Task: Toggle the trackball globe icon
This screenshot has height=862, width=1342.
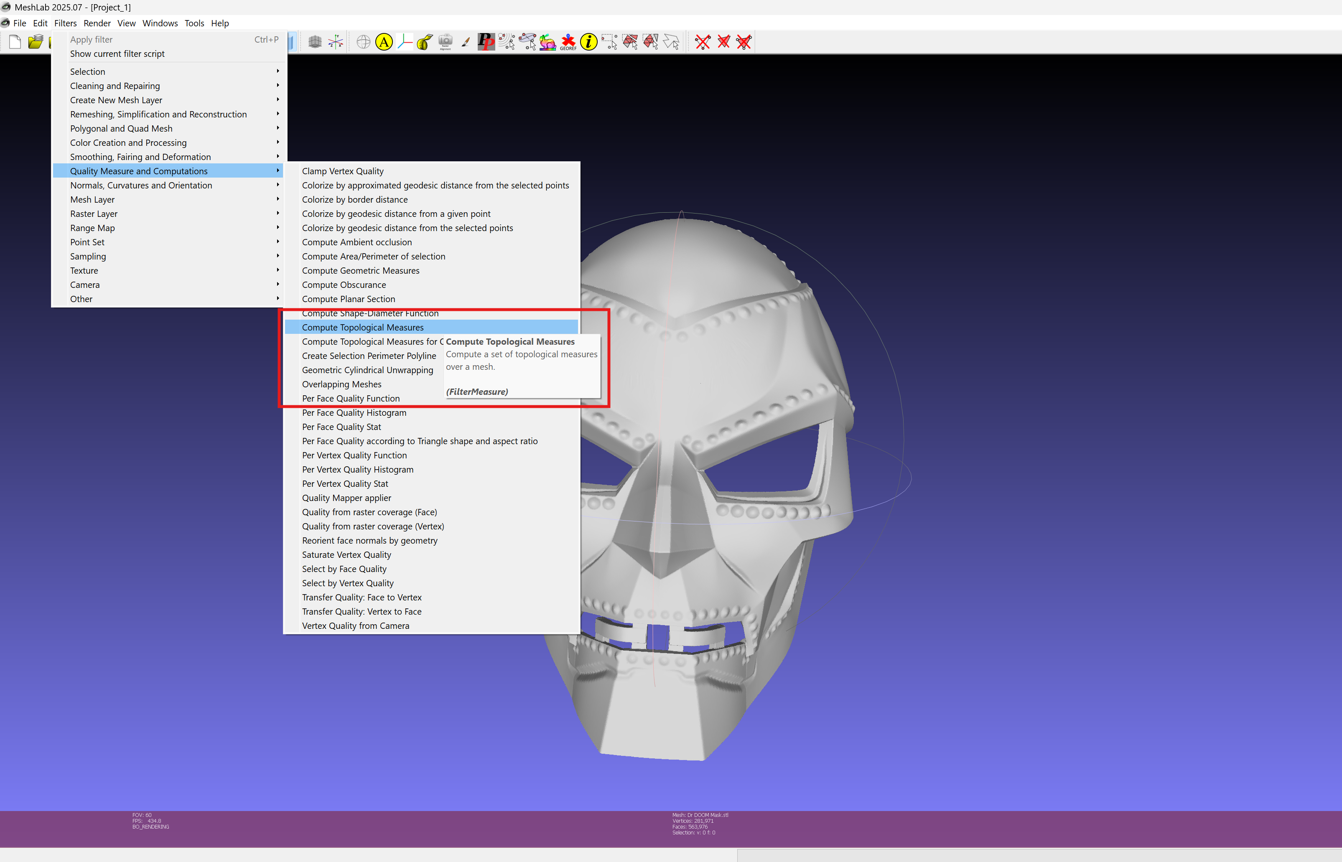Action: pos(363,42)
